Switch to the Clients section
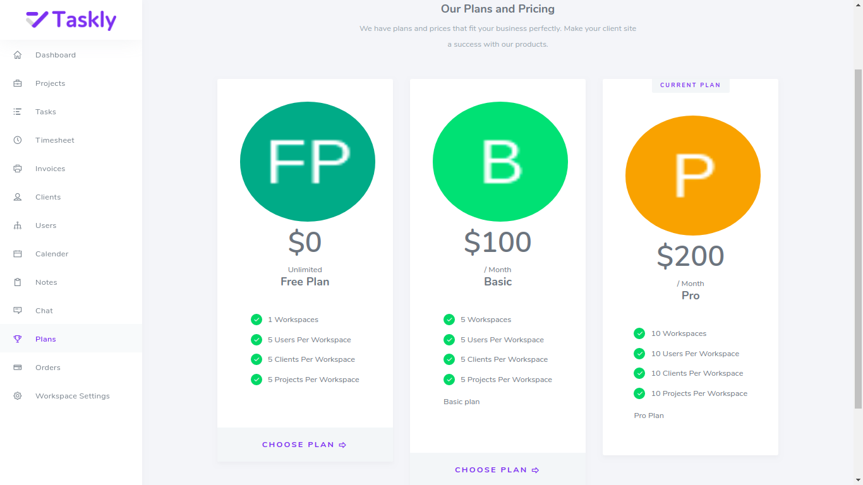The height and width of the screenshot is (485, 863). [47, 197]
